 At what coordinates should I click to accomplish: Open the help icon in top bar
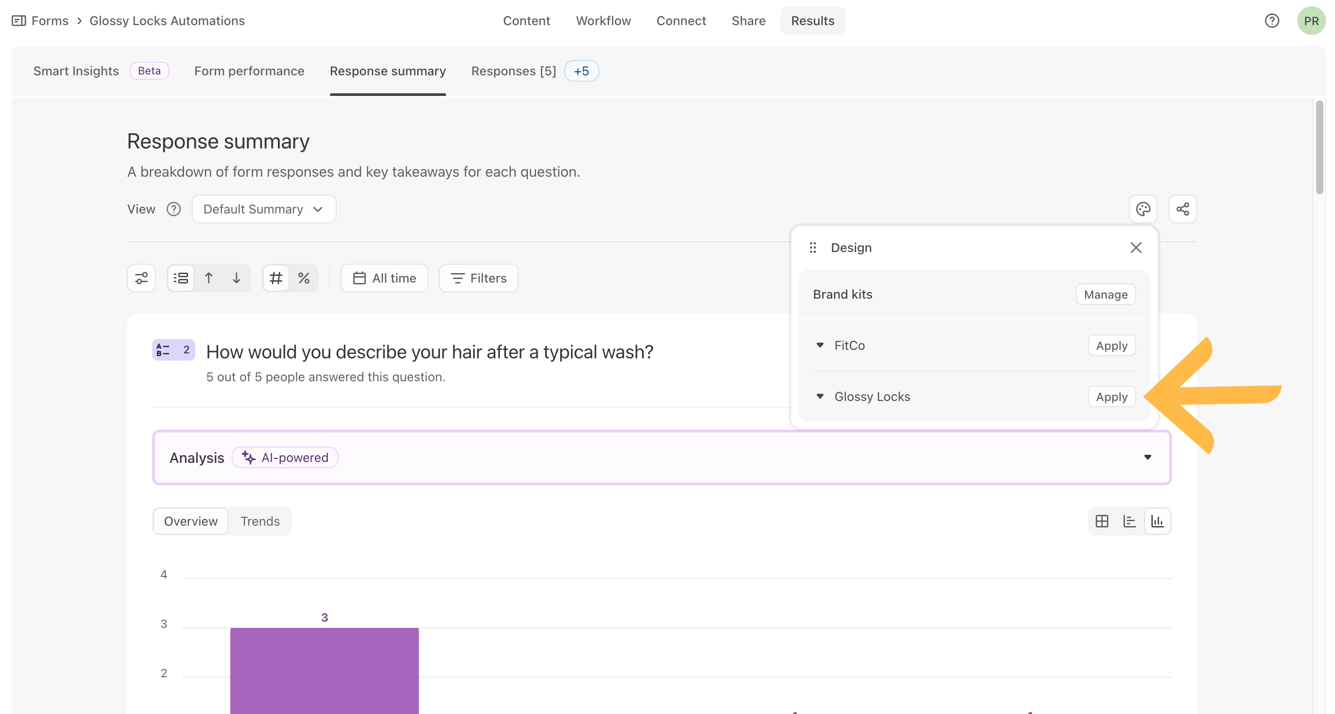pos(1272,21)
